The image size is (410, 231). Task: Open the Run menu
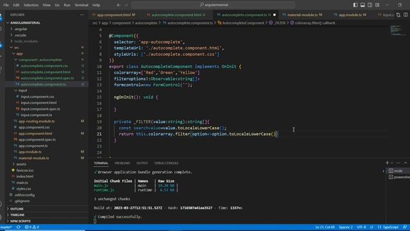(67, 5)
